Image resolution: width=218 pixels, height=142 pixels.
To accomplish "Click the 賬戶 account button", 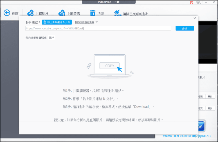I will tap(51, 38).
